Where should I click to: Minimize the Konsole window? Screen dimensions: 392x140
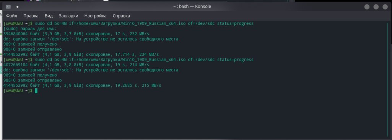click(367, 7)
